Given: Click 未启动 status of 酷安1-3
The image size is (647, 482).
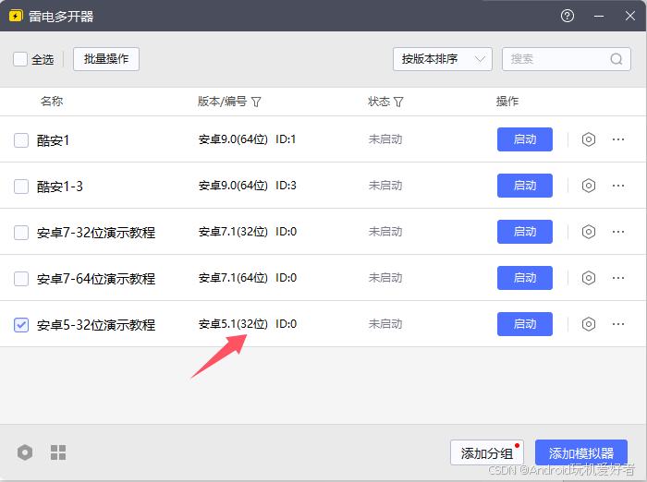Looking at the screenshot, I should tap(385, 186).
